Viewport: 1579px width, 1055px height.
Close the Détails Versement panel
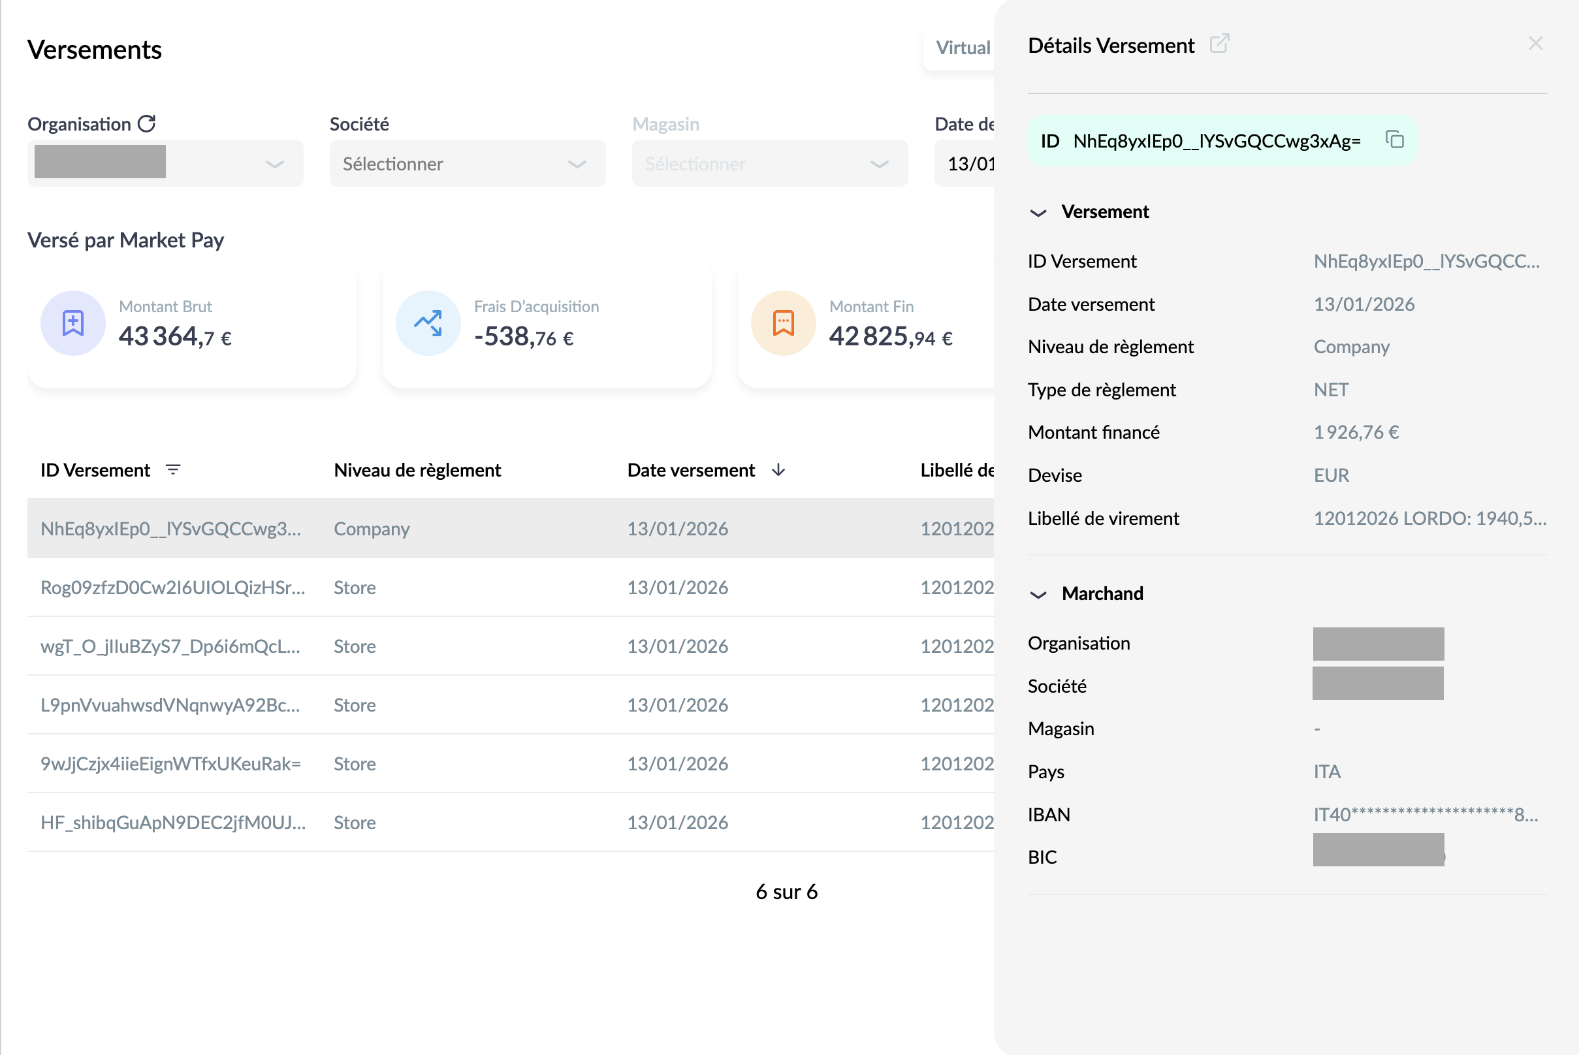click(x=1535, y=44)
